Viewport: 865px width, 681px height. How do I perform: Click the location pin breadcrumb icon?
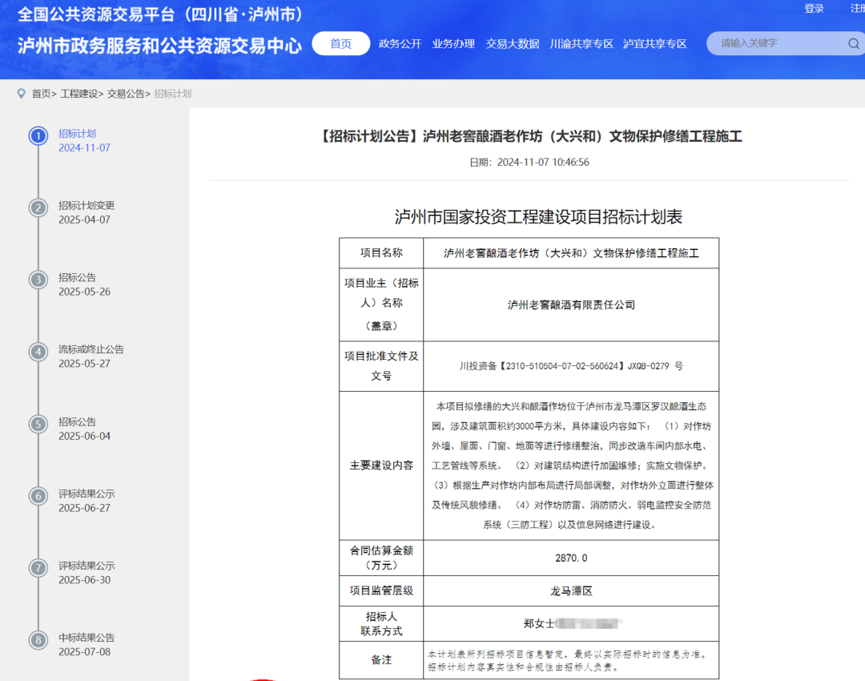point(21,94)
